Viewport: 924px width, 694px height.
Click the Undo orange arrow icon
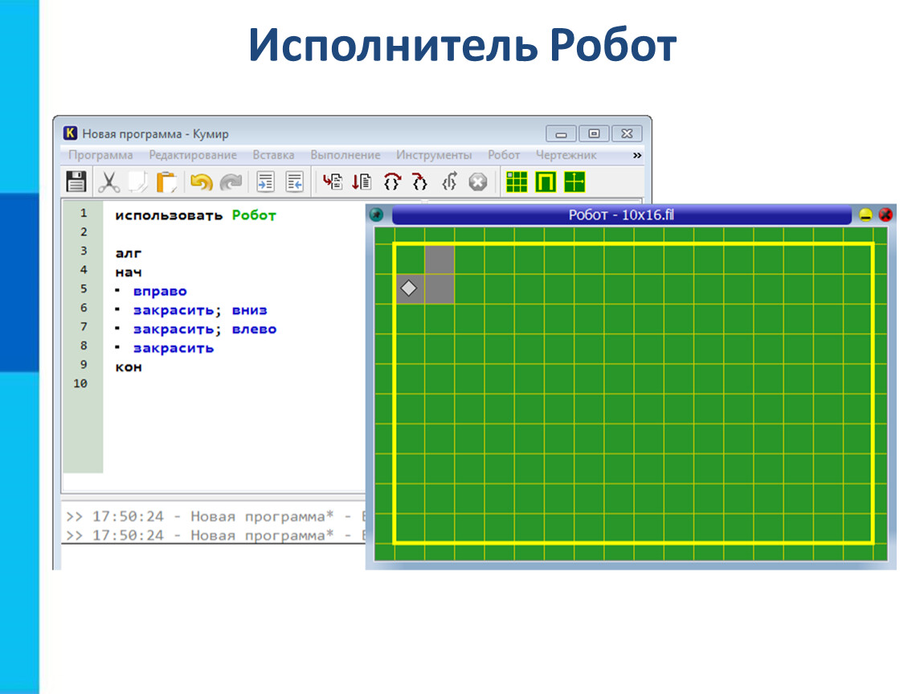point(201,182)
